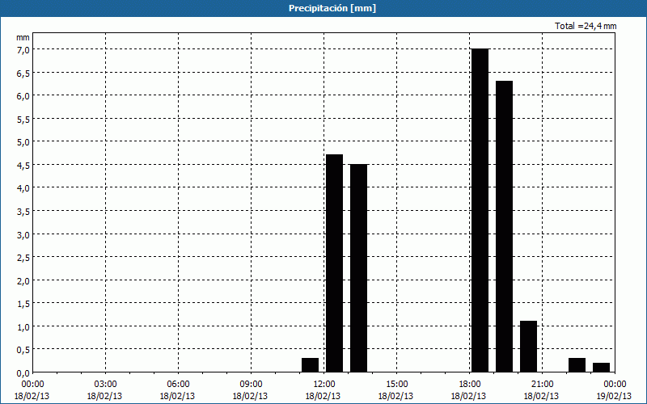
Task: Select the 4,7 mm bar after 12:00
Action: [334, 263]
